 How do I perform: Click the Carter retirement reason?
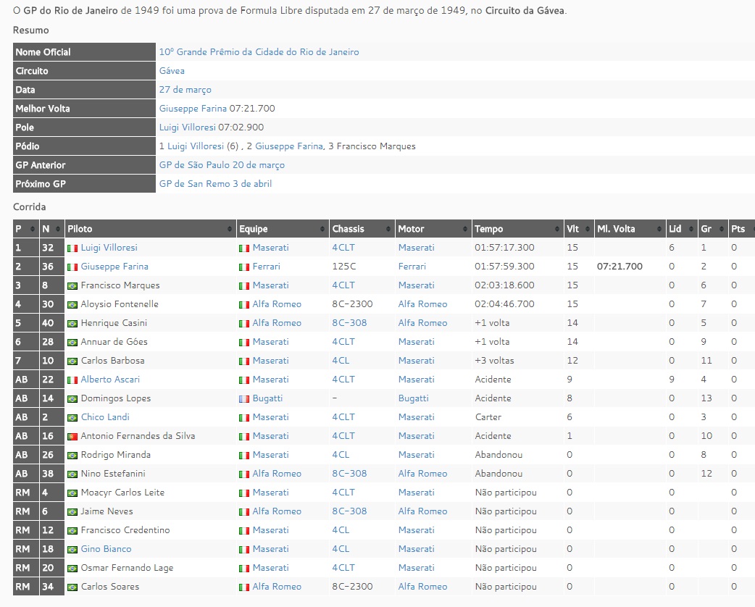488,417
